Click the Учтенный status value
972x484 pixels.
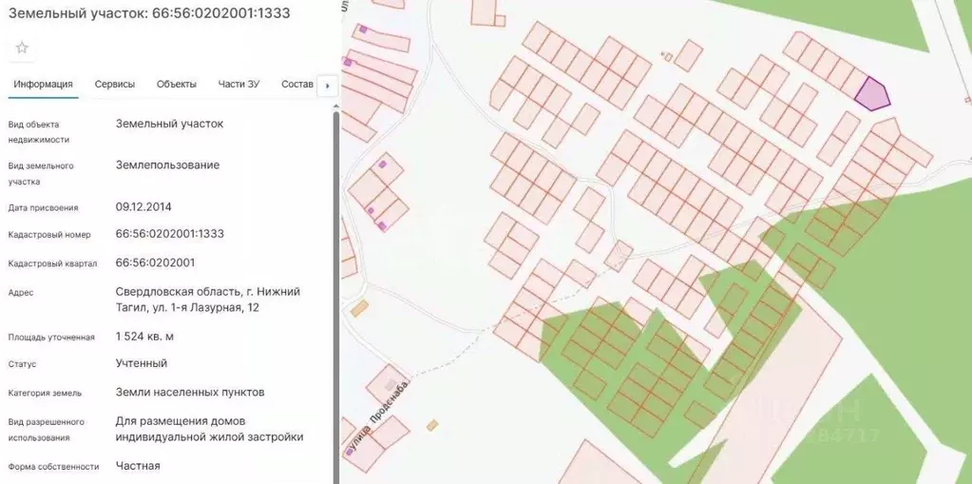click(141, 363)
